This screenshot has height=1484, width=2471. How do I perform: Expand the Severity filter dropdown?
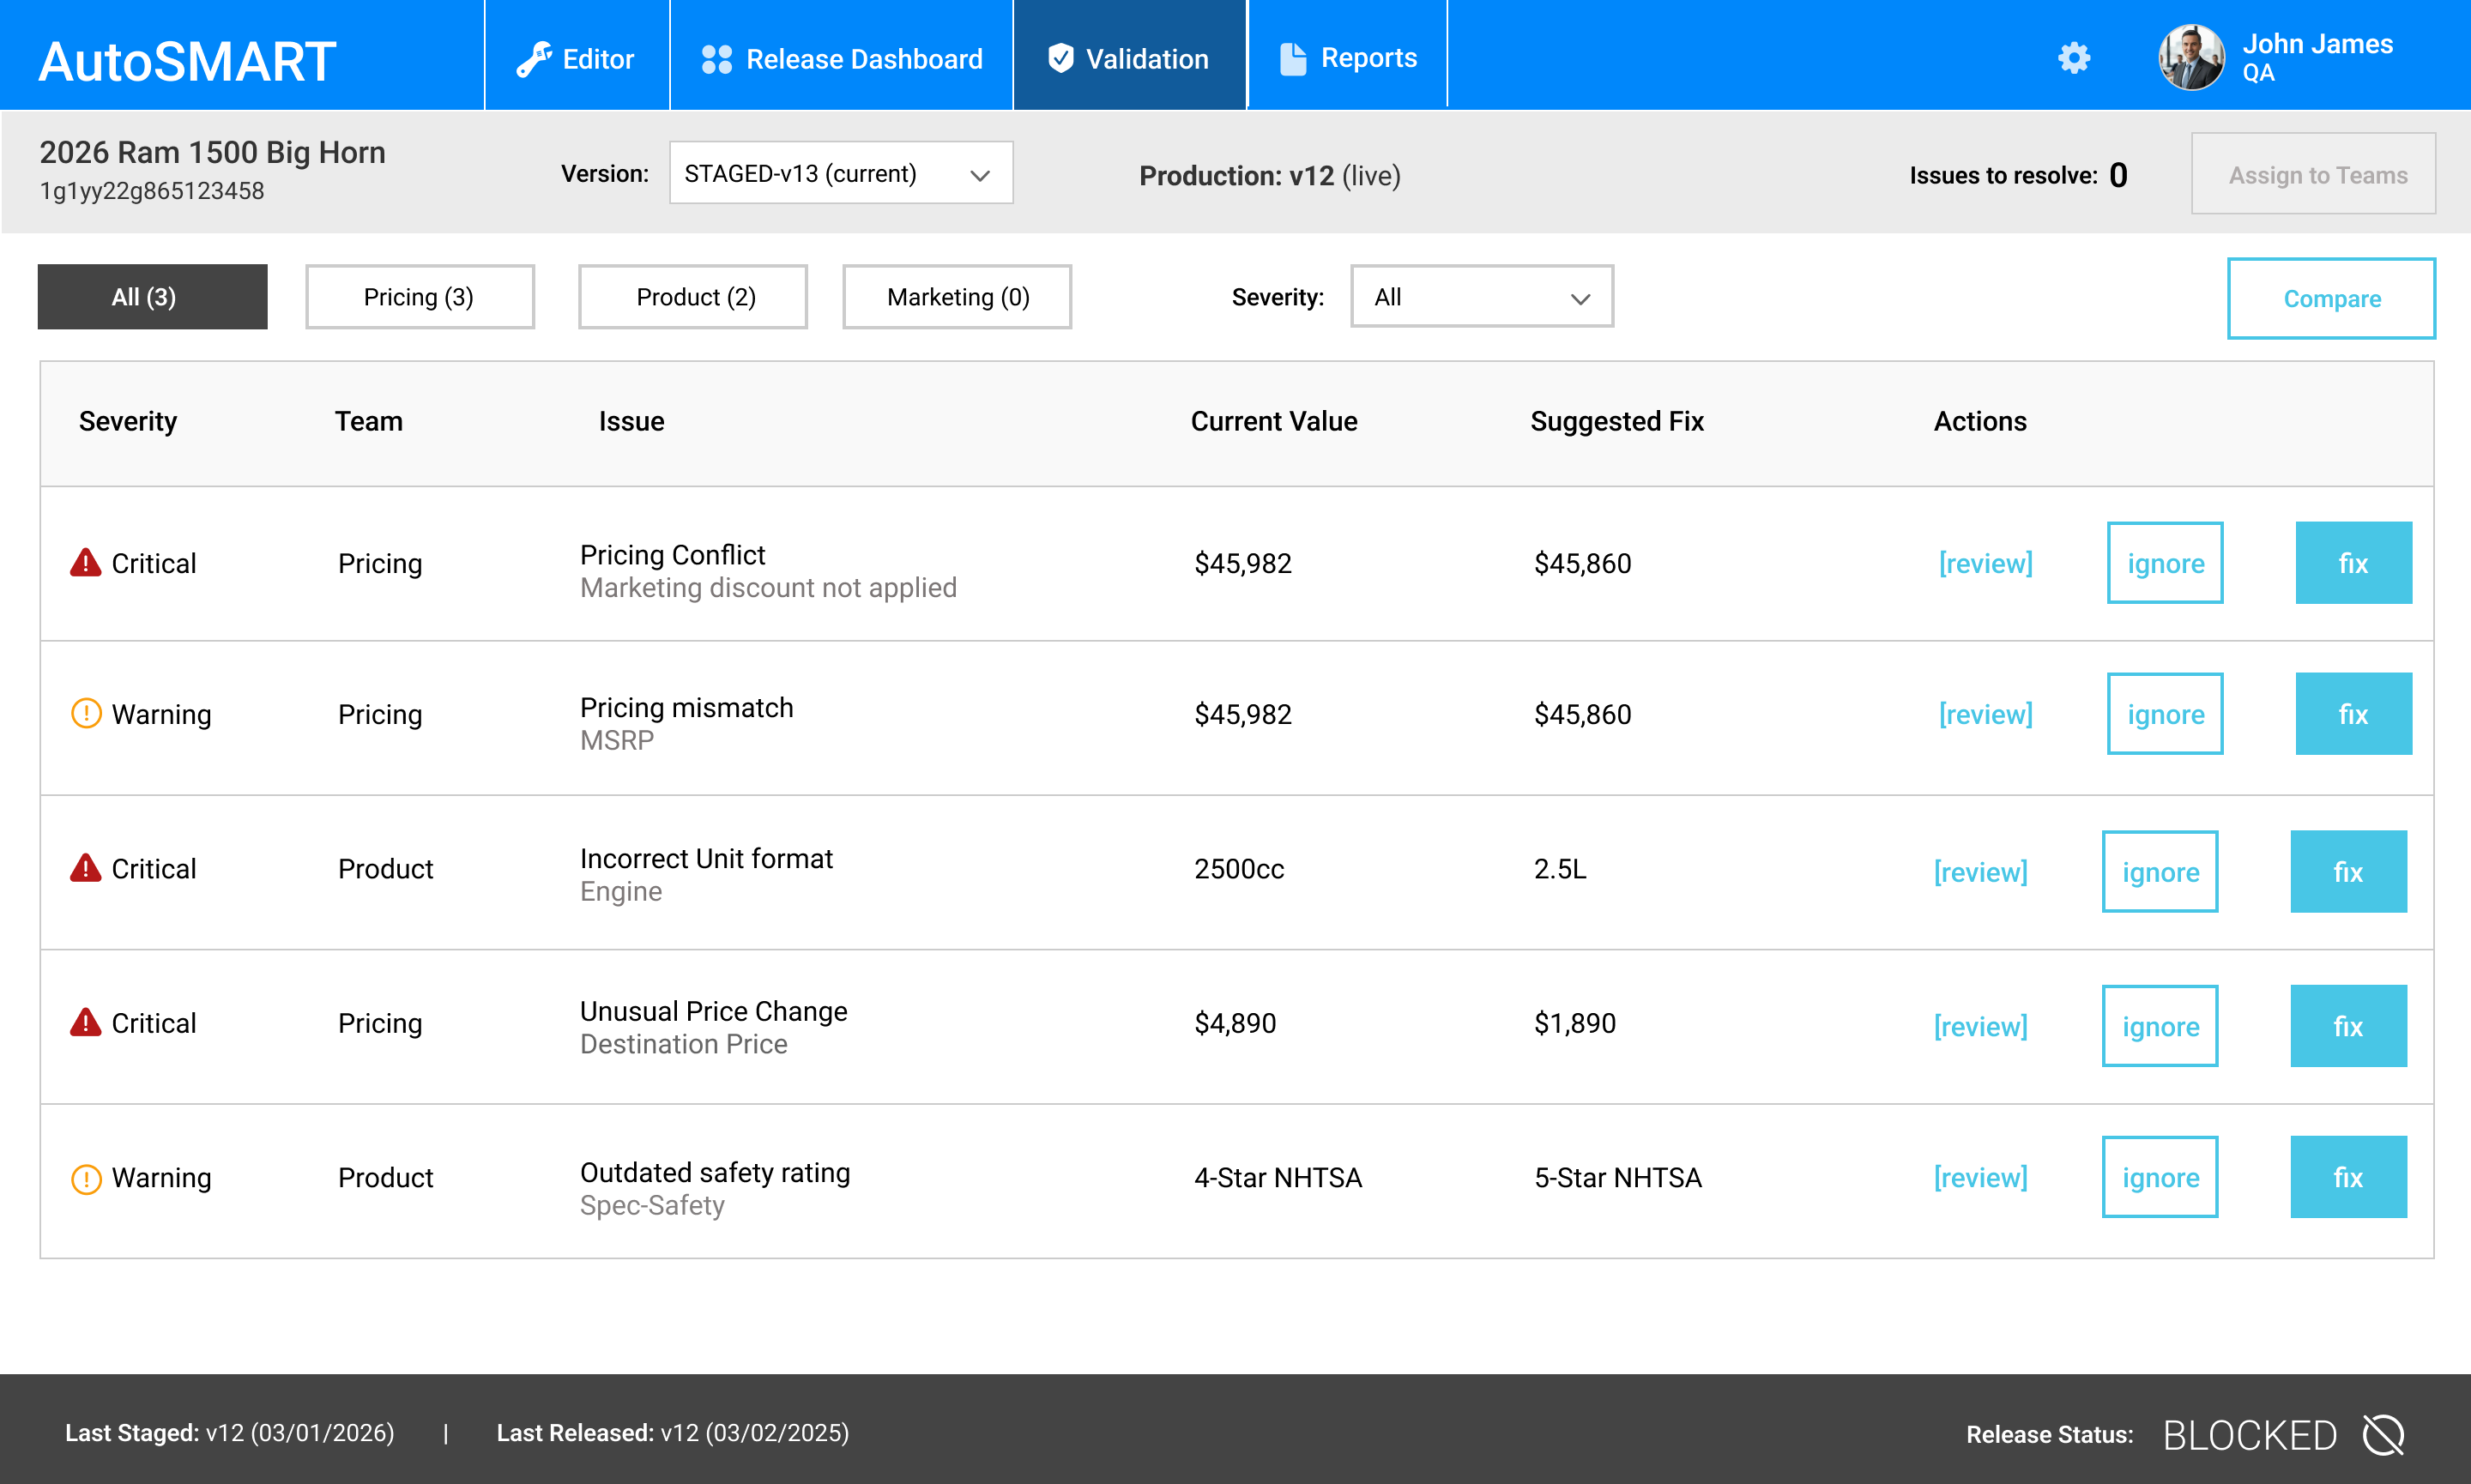coord(1481,297)
